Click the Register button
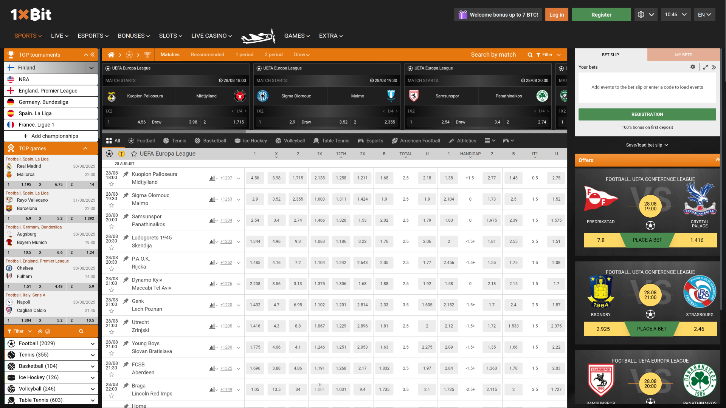Viewport: 726px width, 408px height. click(x=601, y=14)
